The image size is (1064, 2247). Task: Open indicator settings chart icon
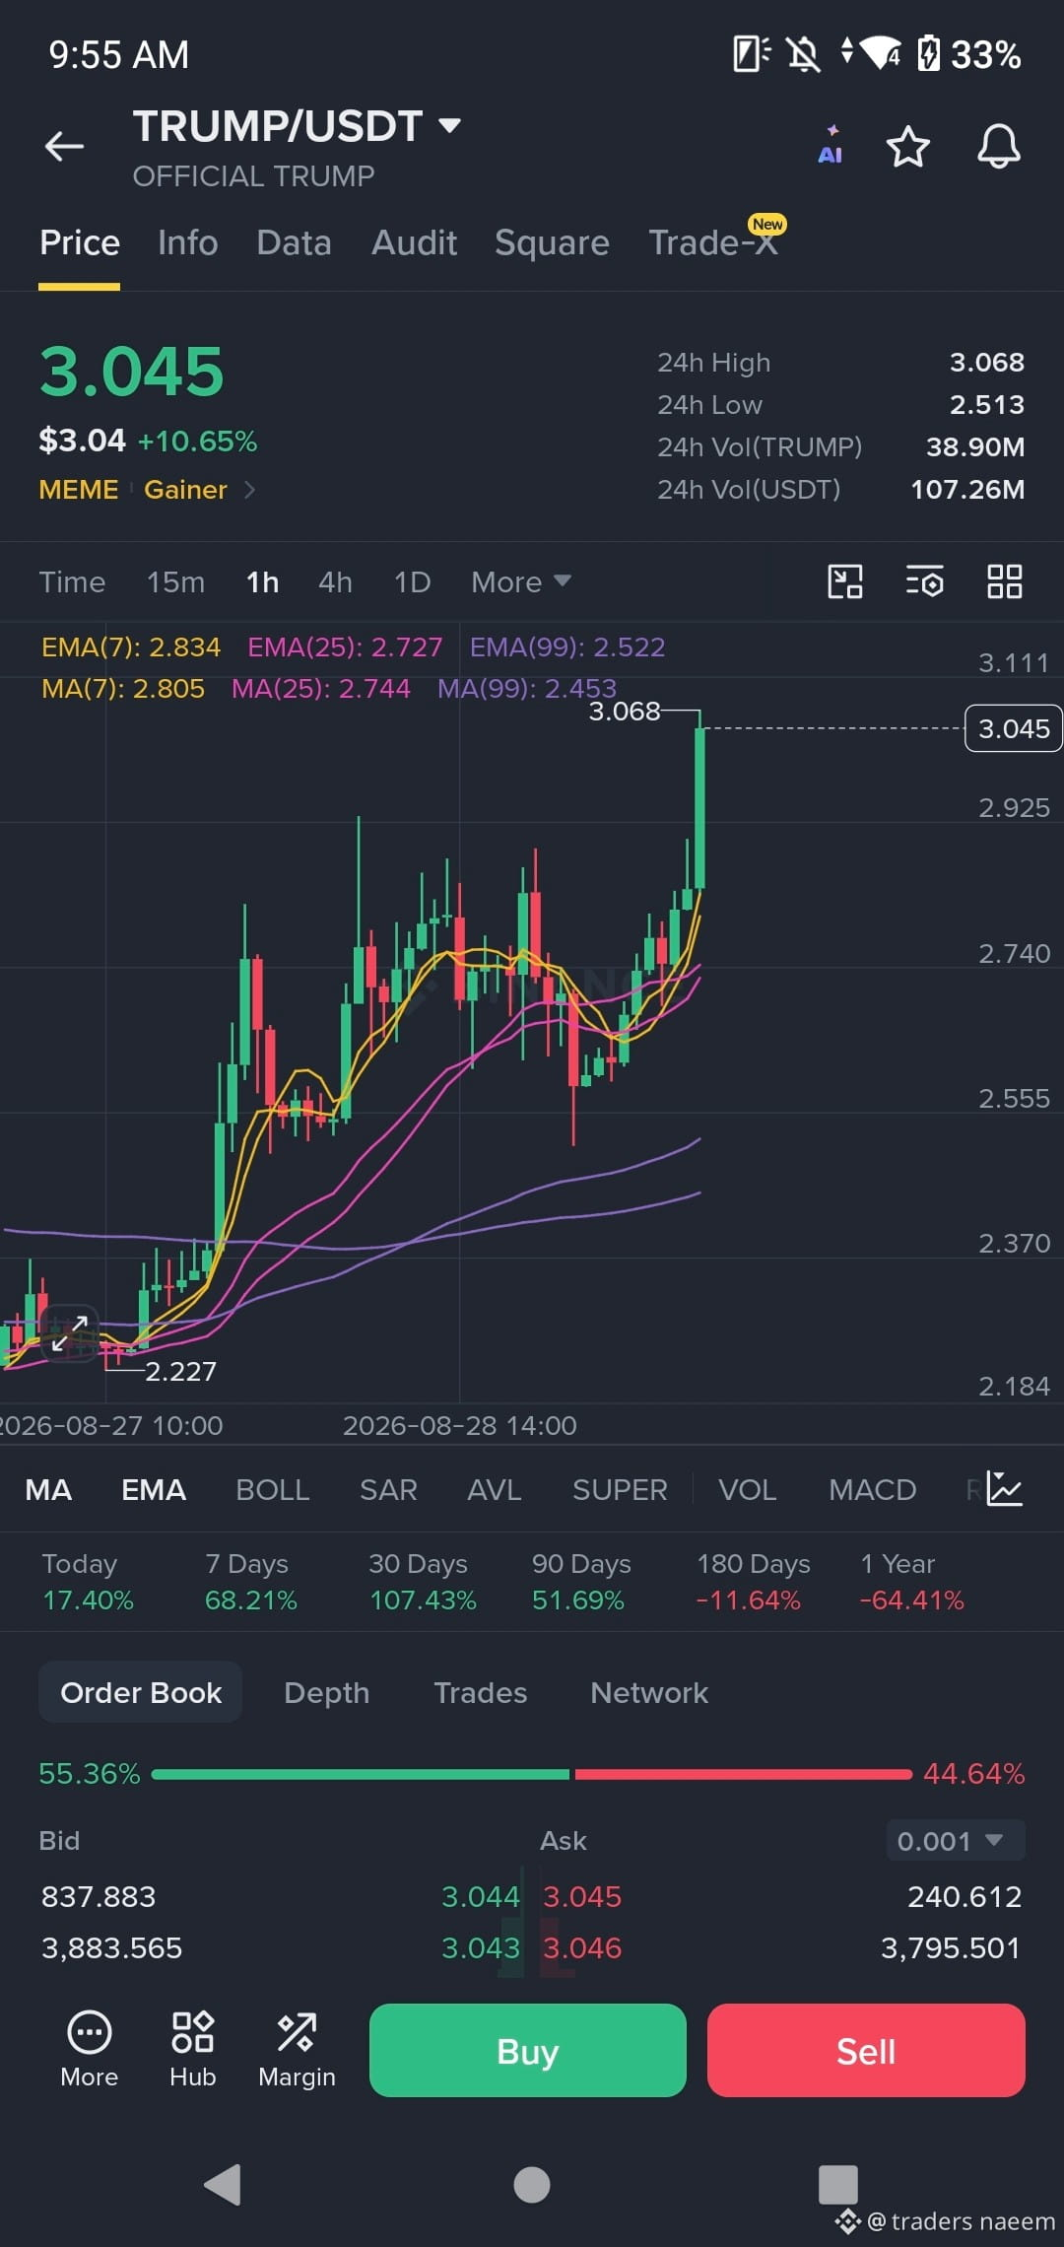(x=1005, y=1489)
